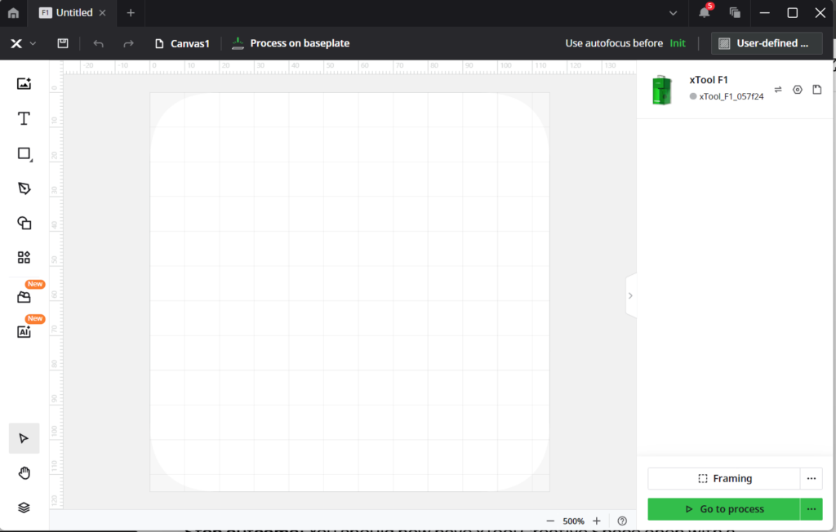Open device settings target icon

click(x=797, y=90)
